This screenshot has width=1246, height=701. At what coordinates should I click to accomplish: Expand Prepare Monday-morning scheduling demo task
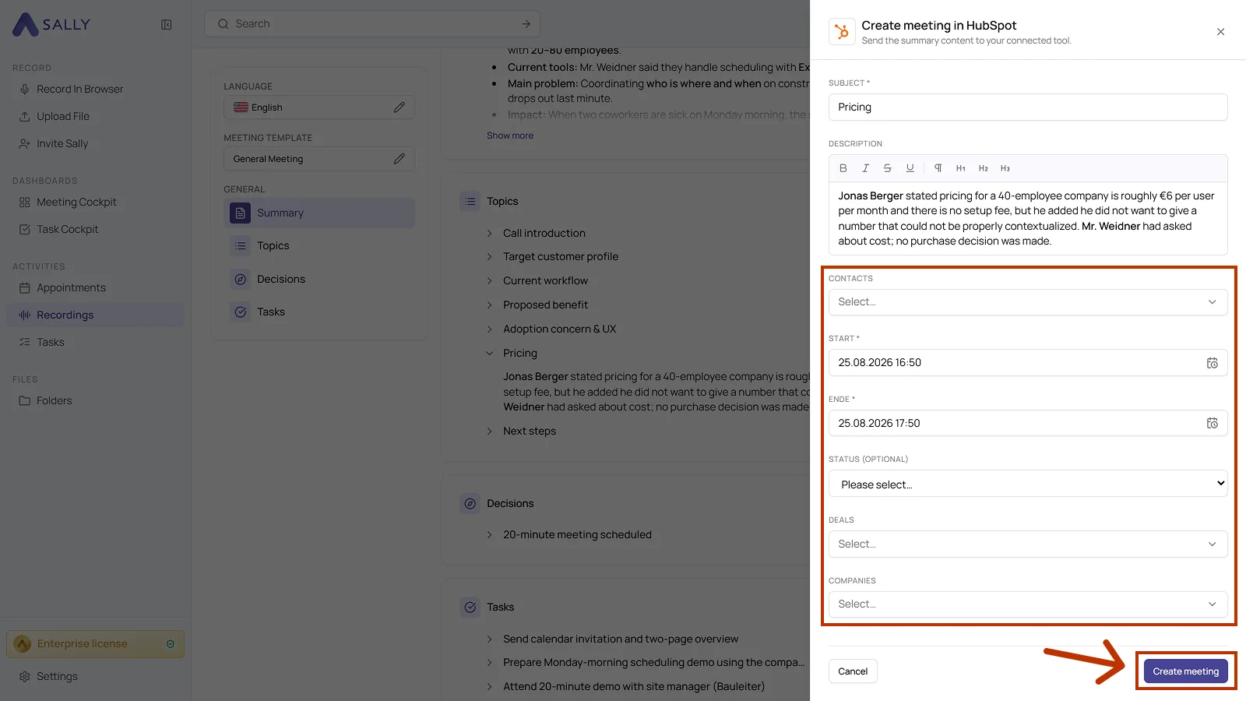(489, 663)
